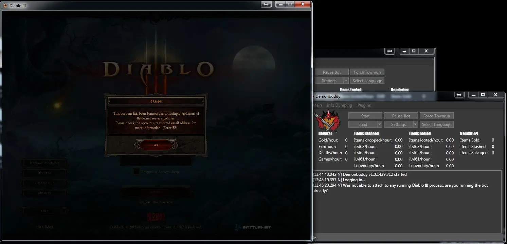Click the Games/hour stat label

tap(330, 159)
